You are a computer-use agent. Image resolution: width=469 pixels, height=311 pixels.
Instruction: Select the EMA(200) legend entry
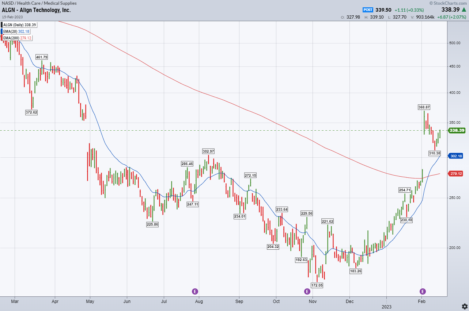pyautogui.click(x=16, y=38)
